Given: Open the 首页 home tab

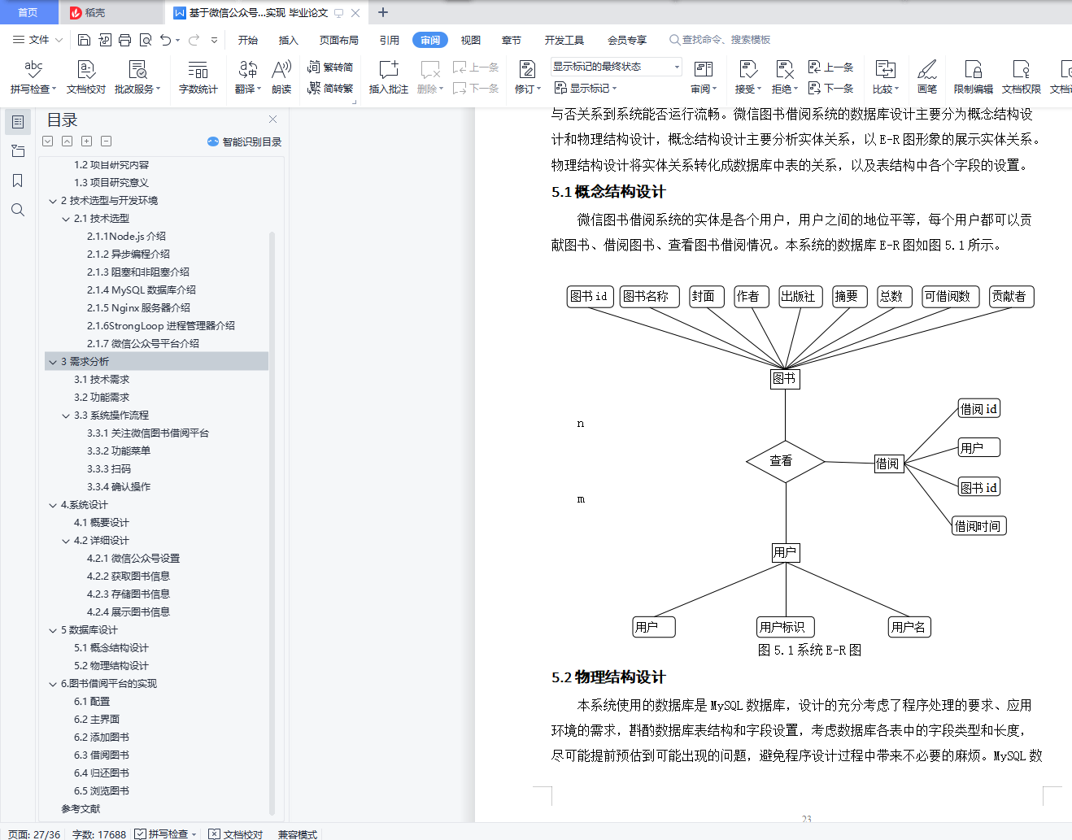Looking at the screenshot, I should (x=28, y=12).
